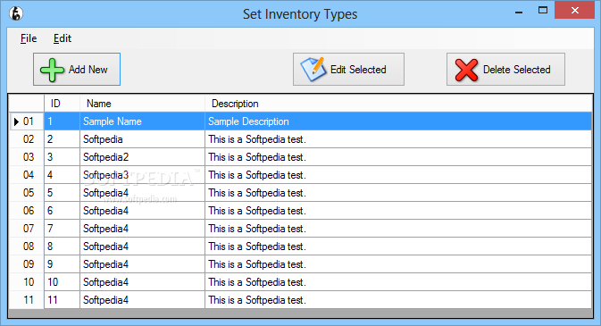This screenshot has height=326, width=601.
Task: Click the description cell in row 09
Action: click(x=398, y=263)
